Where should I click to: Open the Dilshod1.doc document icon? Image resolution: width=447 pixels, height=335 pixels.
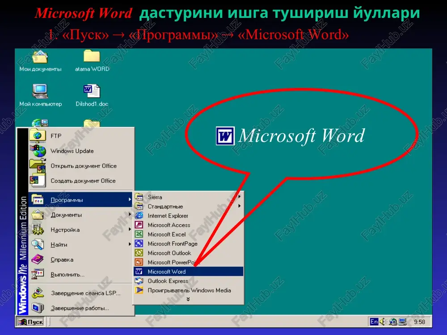pos(92,91)
